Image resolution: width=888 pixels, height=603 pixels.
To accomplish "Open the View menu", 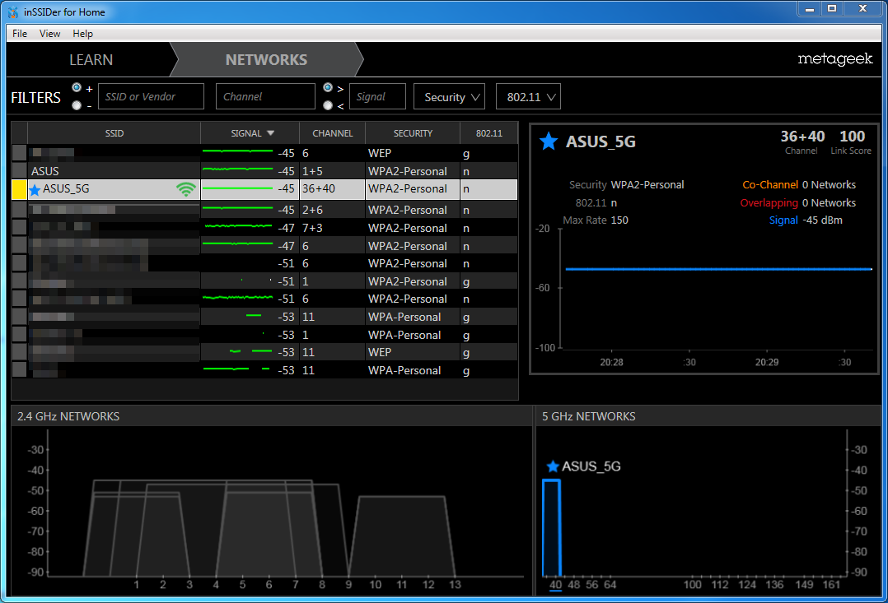I will 49,34.
